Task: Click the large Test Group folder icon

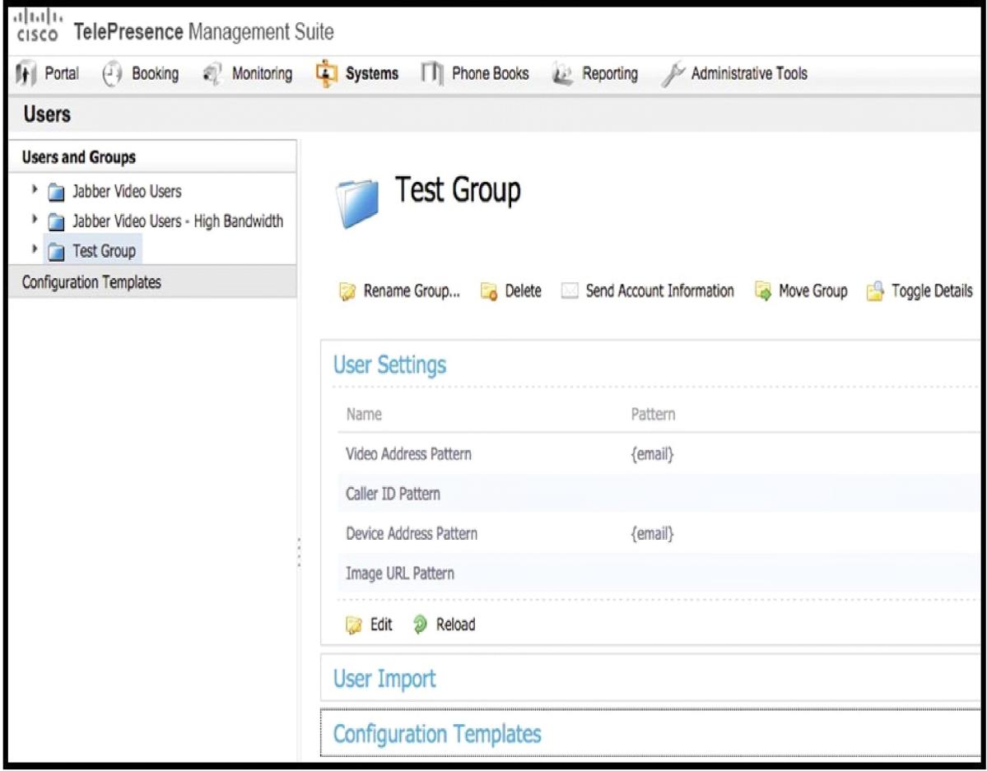Action: coord(357,202)
